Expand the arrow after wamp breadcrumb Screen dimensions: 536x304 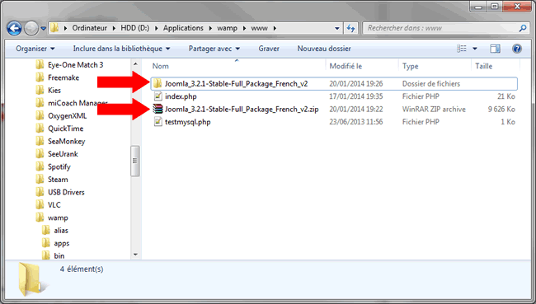click(x=244, y=28)
